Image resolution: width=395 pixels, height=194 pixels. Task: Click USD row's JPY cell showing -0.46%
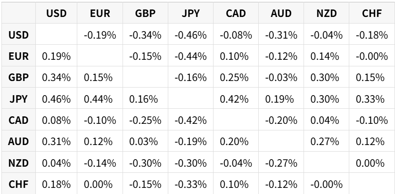tap(190, 35)
